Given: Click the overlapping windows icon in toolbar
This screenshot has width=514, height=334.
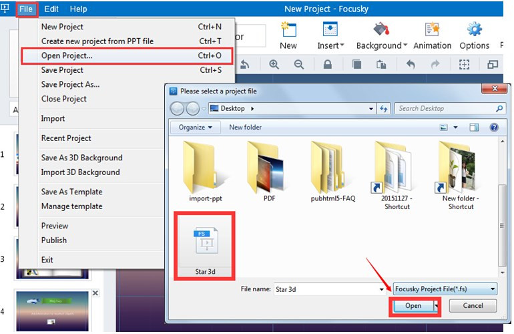Looking at the screenshot, I should [x=493, y=64].
